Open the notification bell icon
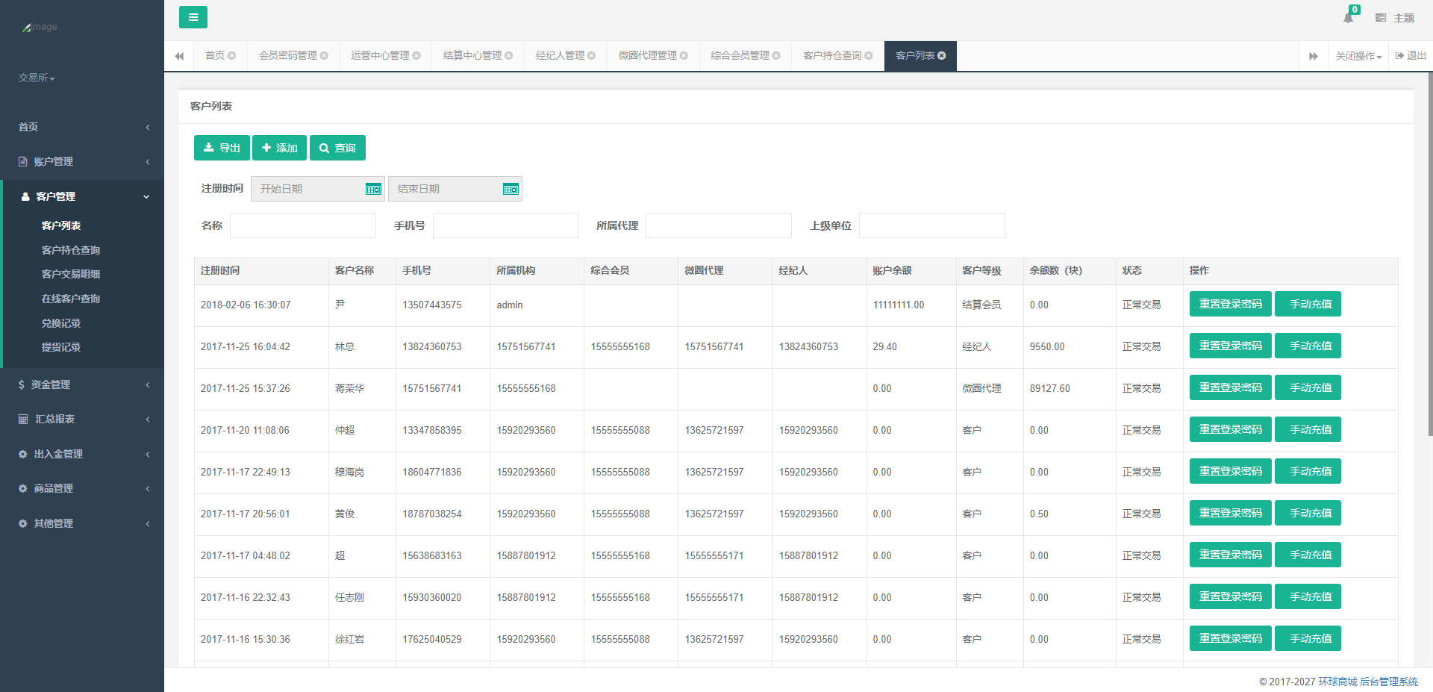Screen dimensions: 1433x692 pos(1348,18)
